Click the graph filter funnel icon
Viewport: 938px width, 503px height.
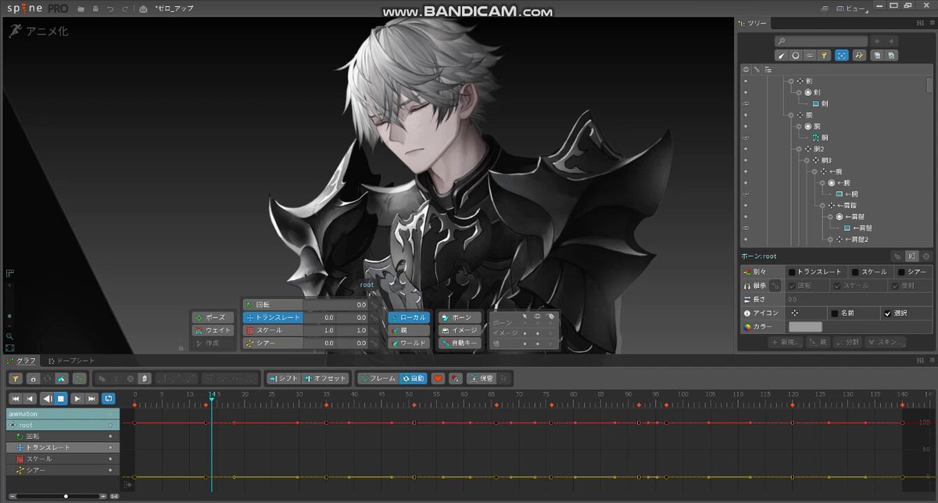point(15,379)
